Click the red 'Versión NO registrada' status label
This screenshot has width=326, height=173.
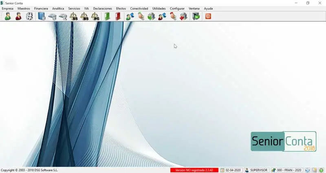point(194,170)
